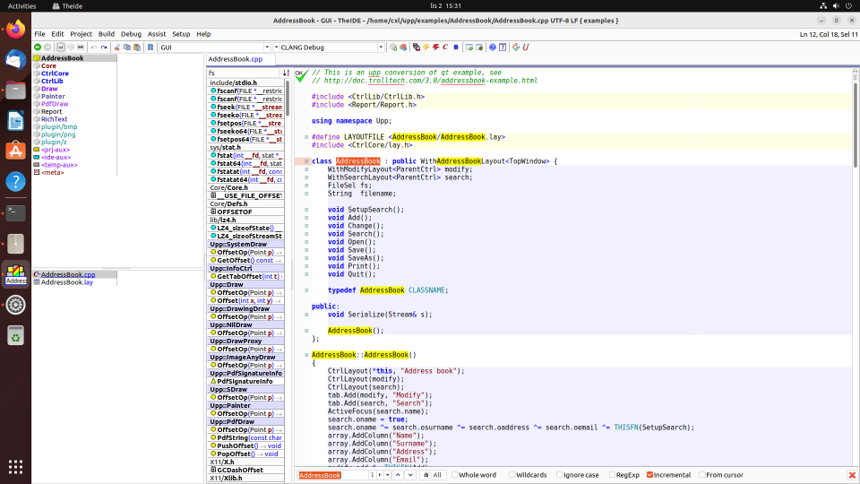Screen dimensions: 860x484
Task: Click the blue help question mark icon
Action: click(492, 47)
